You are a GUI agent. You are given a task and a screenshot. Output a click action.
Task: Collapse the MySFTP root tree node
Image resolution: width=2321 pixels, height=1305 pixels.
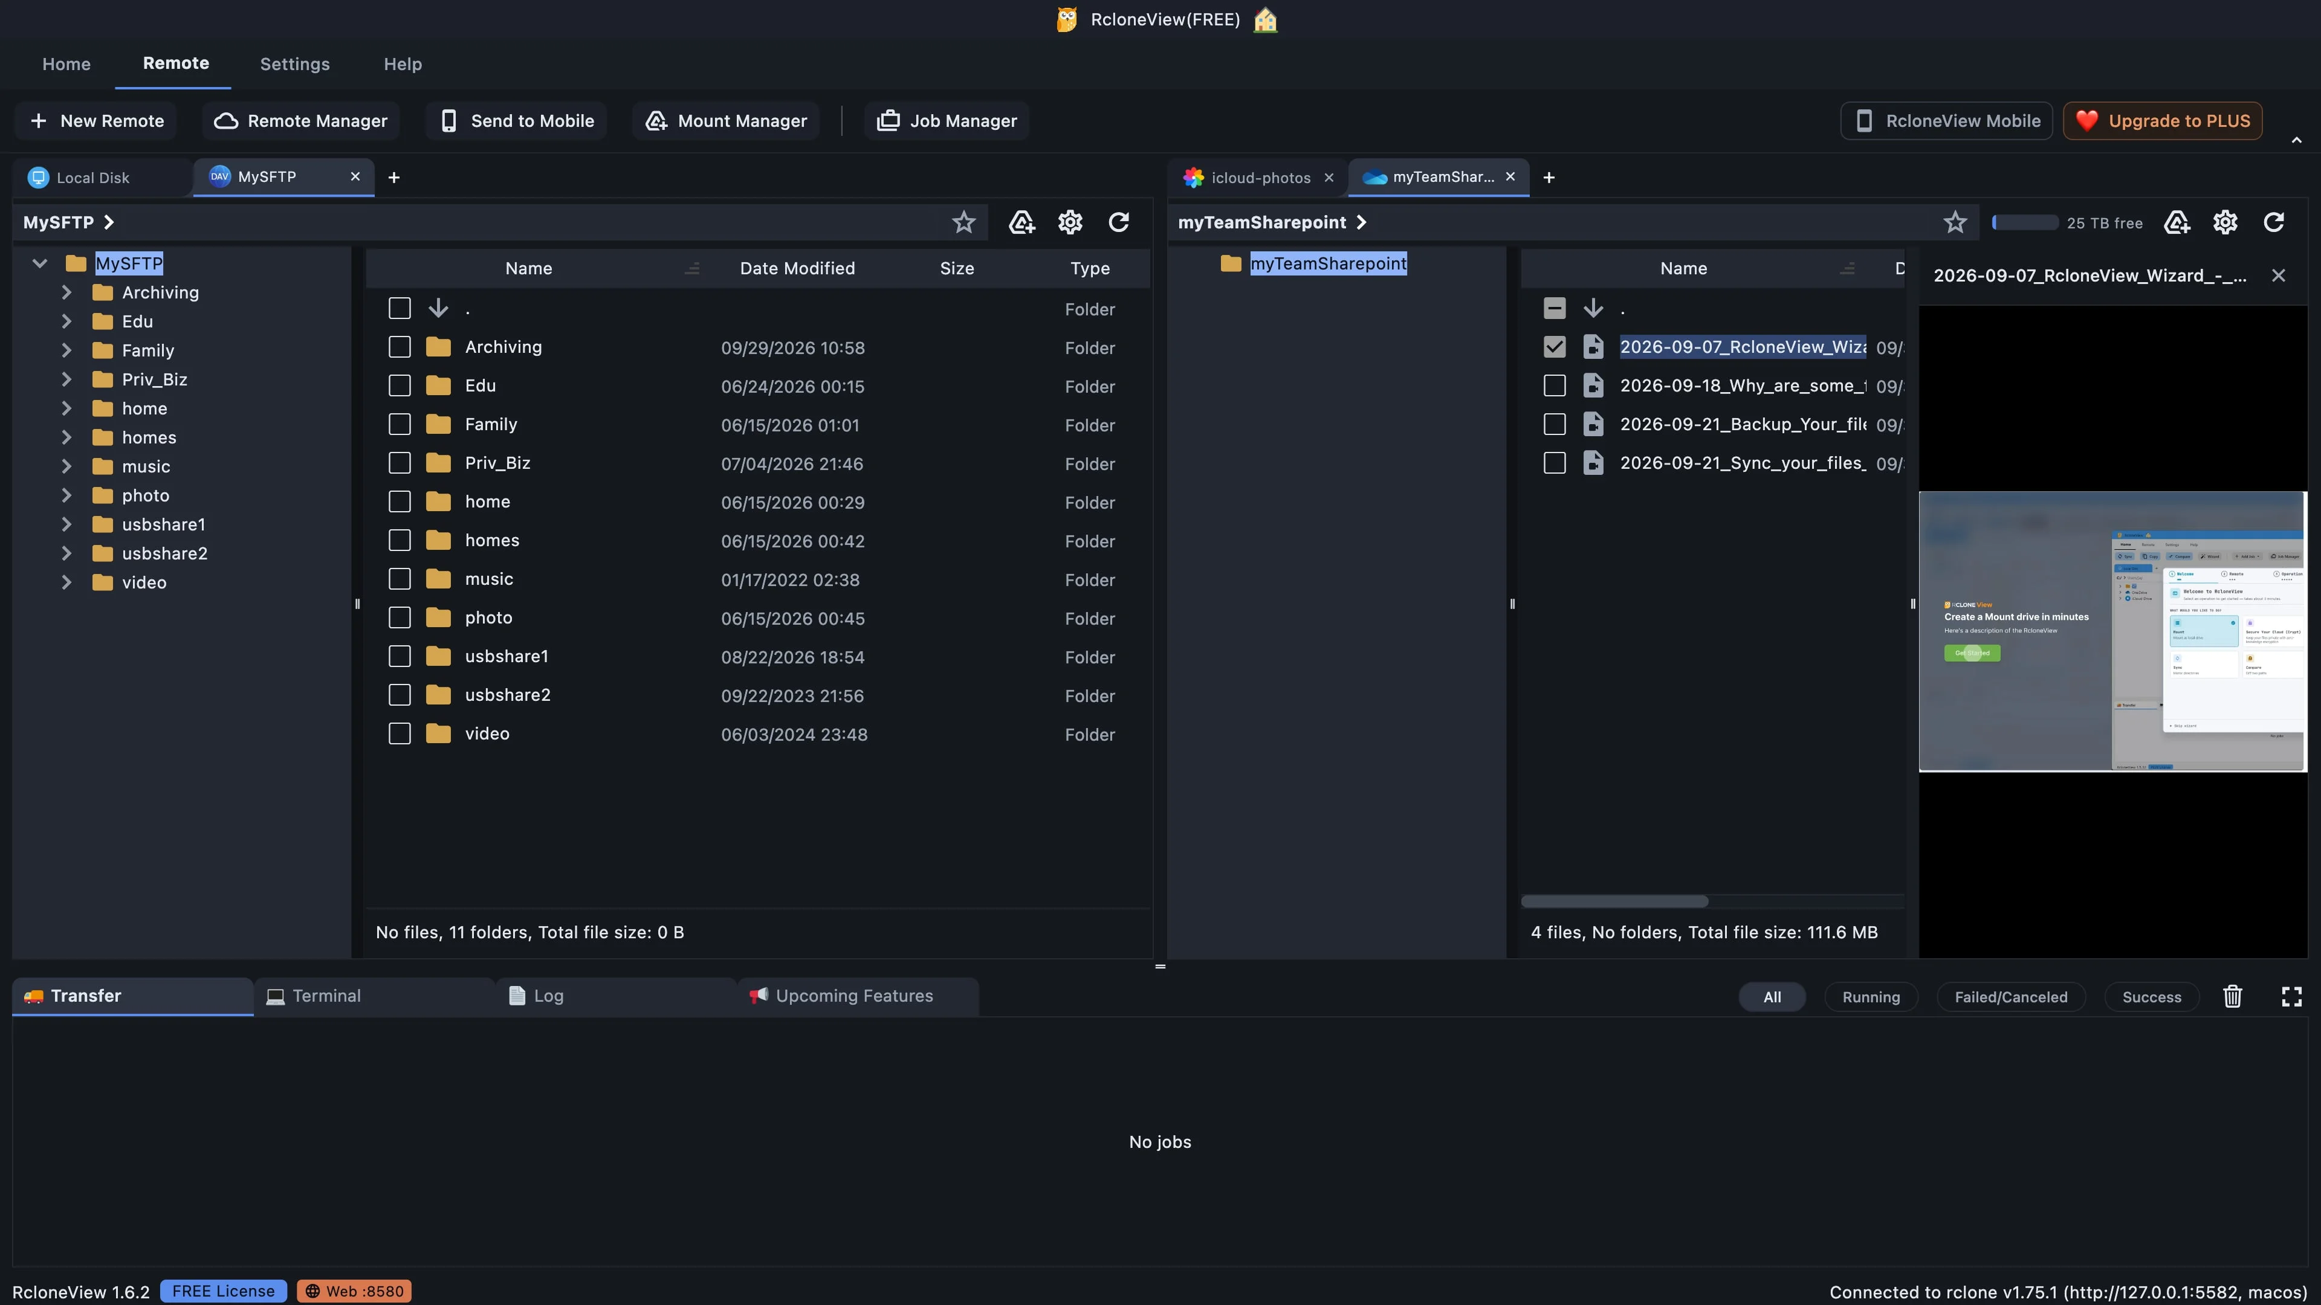(40, 264)
